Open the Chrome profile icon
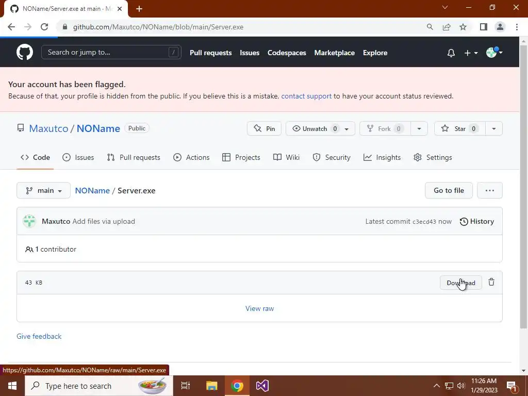This screenshot has width=528, height=396. point(500,27)
